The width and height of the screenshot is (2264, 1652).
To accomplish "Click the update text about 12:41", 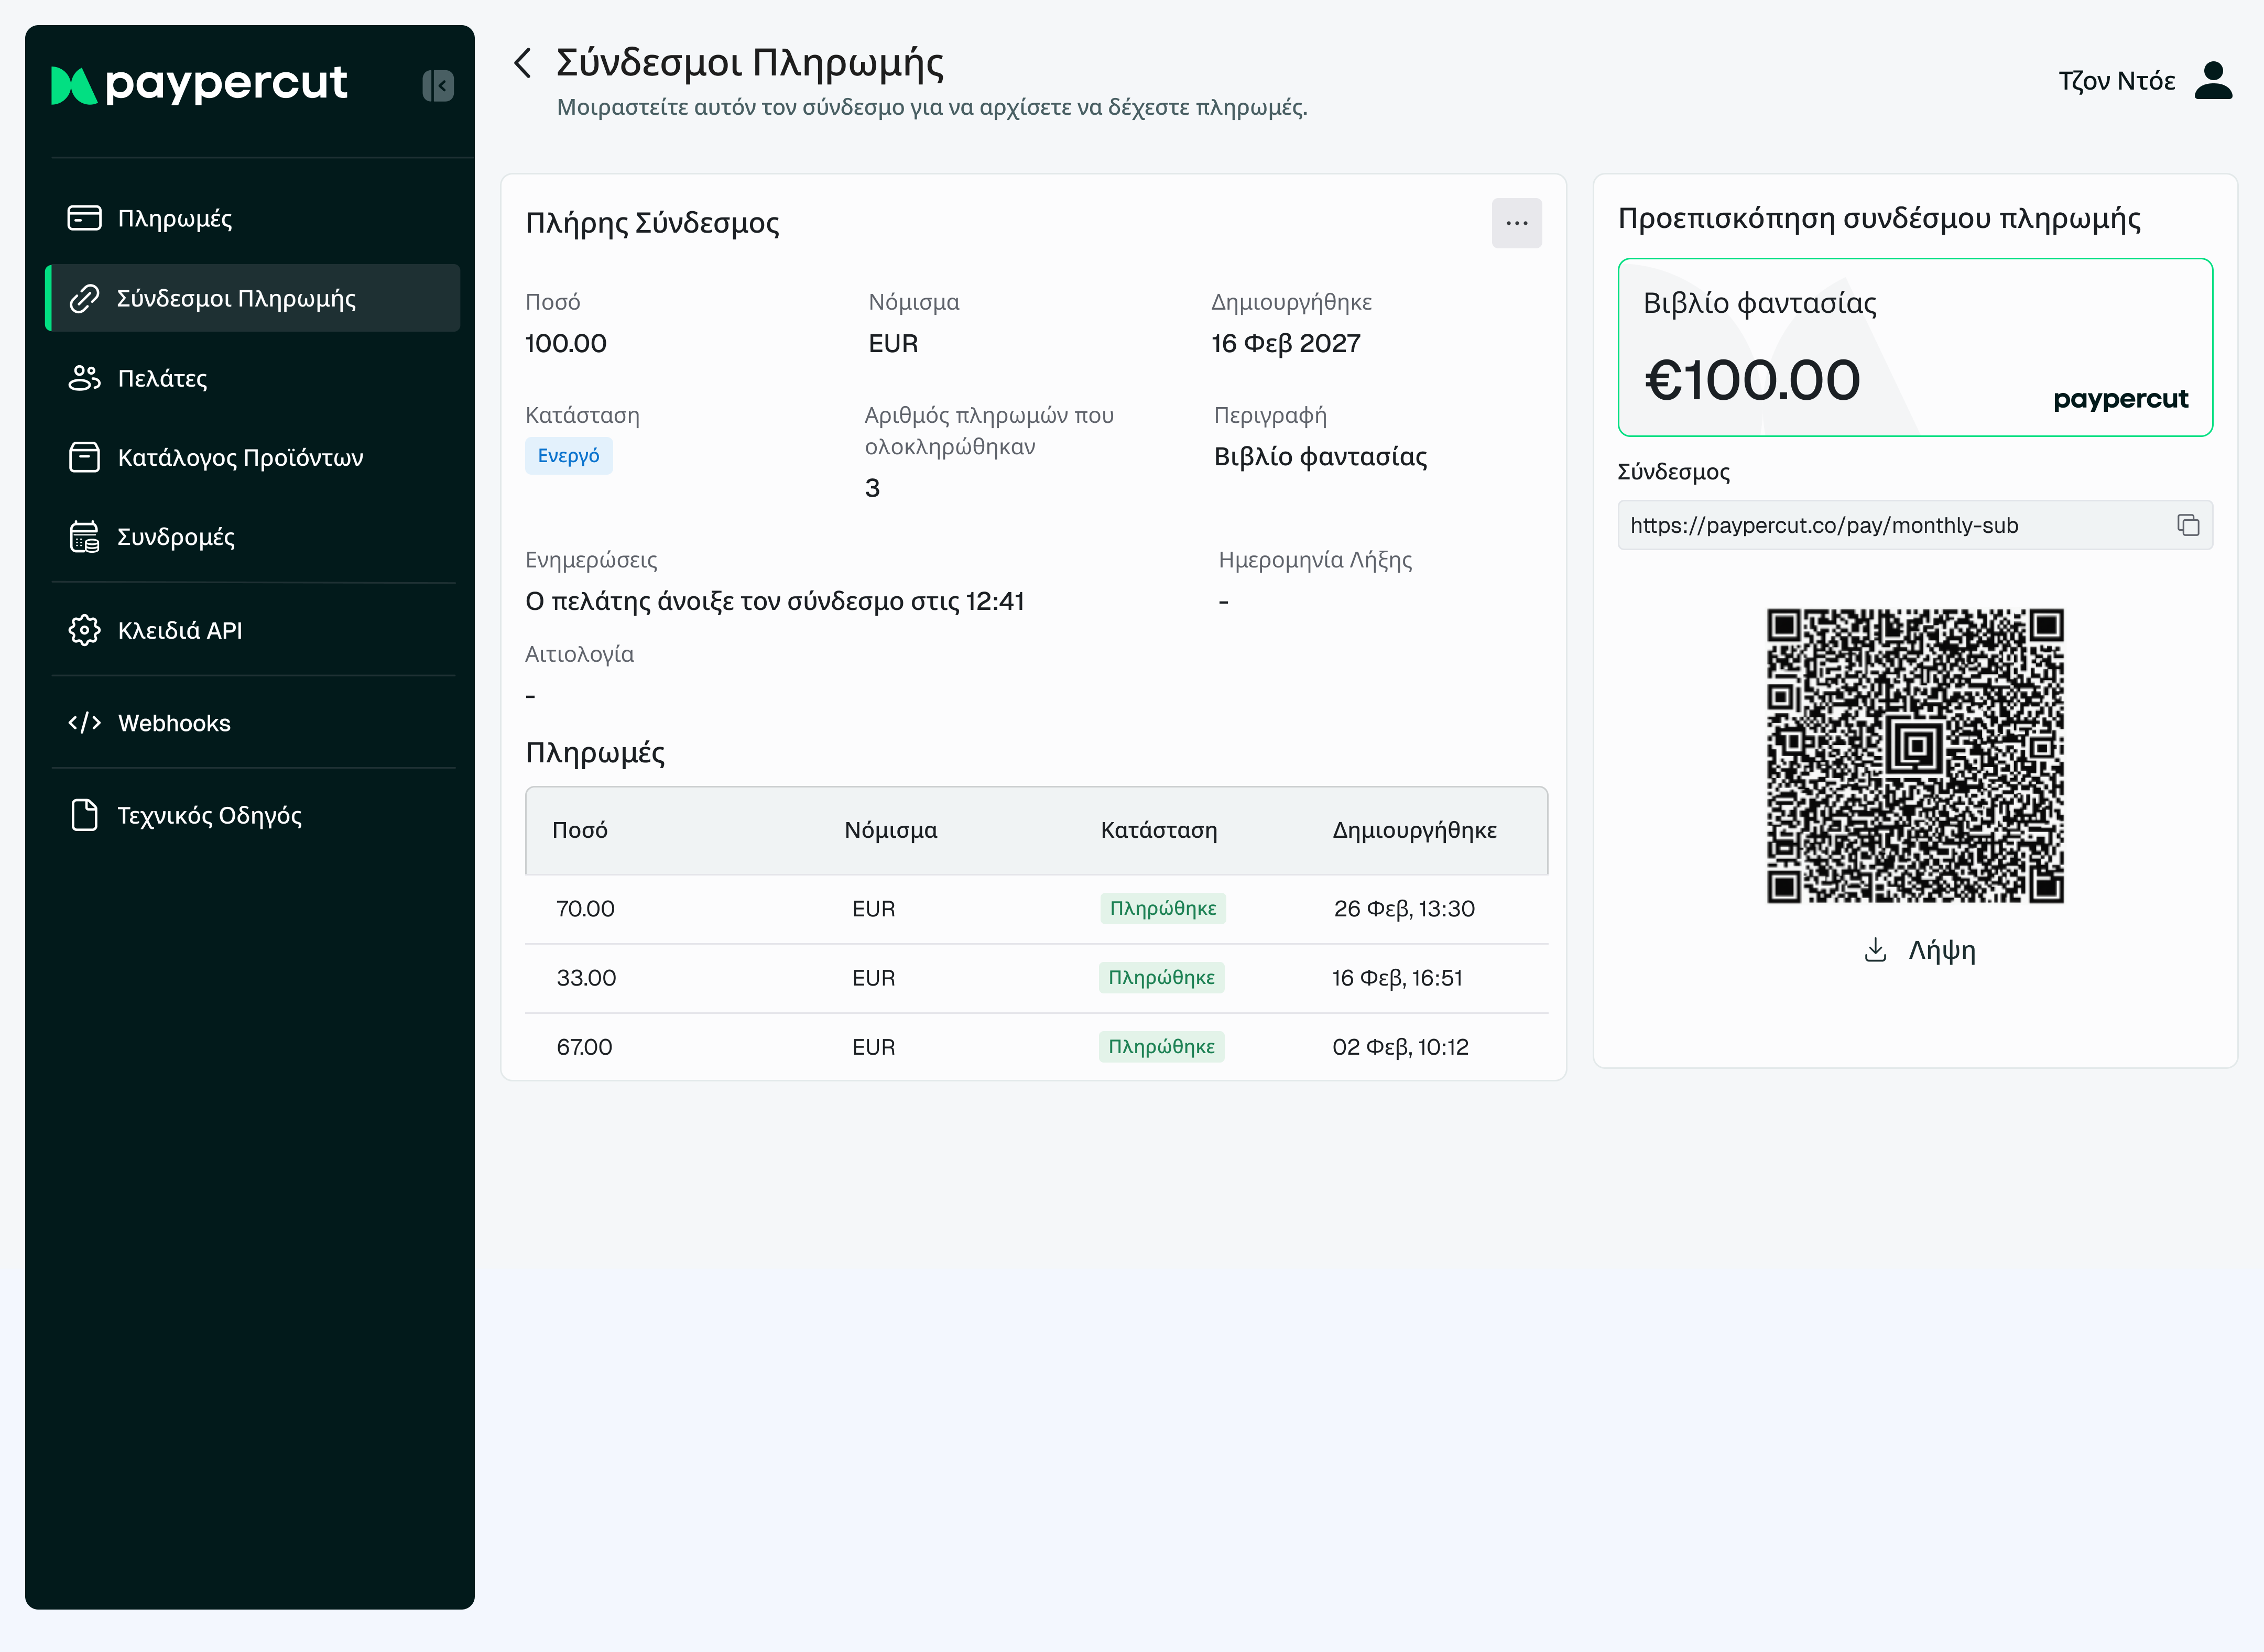I will tap(775, 601).
